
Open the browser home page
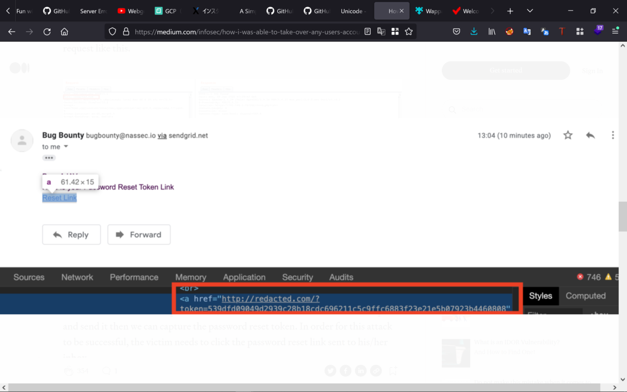(64, 32)
